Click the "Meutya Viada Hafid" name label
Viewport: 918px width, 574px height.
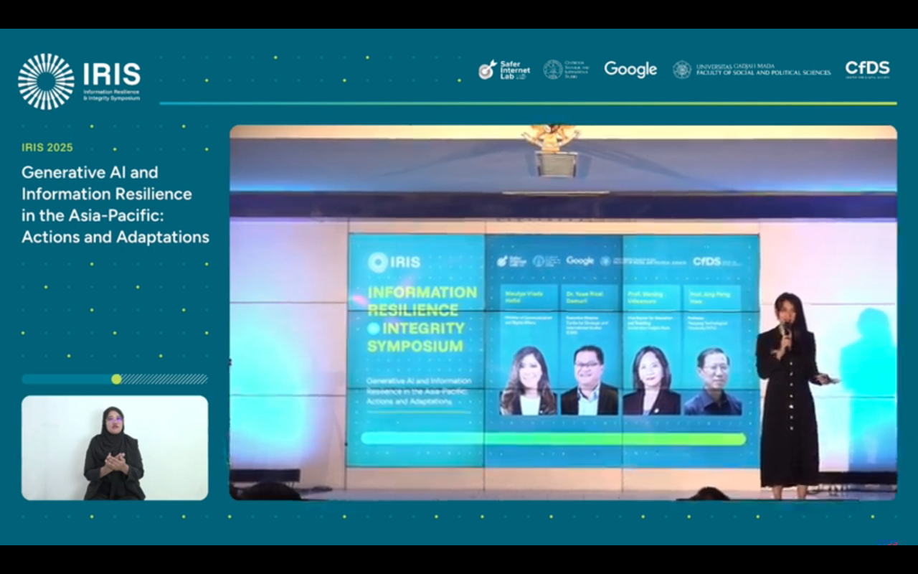click(527, 296)
